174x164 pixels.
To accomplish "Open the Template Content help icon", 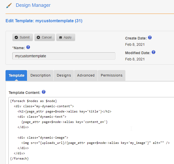I will pos(44,92).
